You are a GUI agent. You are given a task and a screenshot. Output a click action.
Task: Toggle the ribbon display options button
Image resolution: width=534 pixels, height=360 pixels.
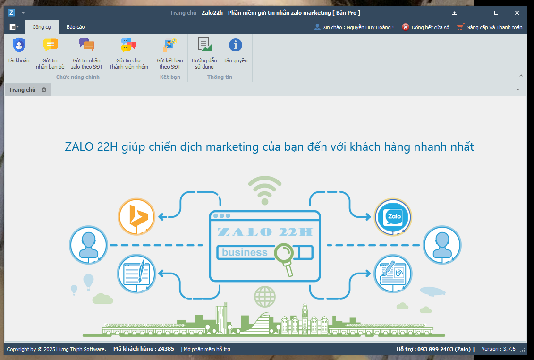click(x=454, y=13)
